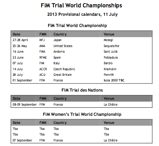Select the Date header in first table
The height and width of the screenshot is (146, 159).
[x=17, y=34]
